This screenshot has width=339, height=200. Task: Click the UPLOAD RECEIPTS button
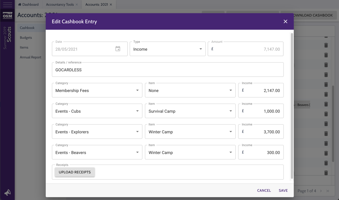[x=75, y=172]
